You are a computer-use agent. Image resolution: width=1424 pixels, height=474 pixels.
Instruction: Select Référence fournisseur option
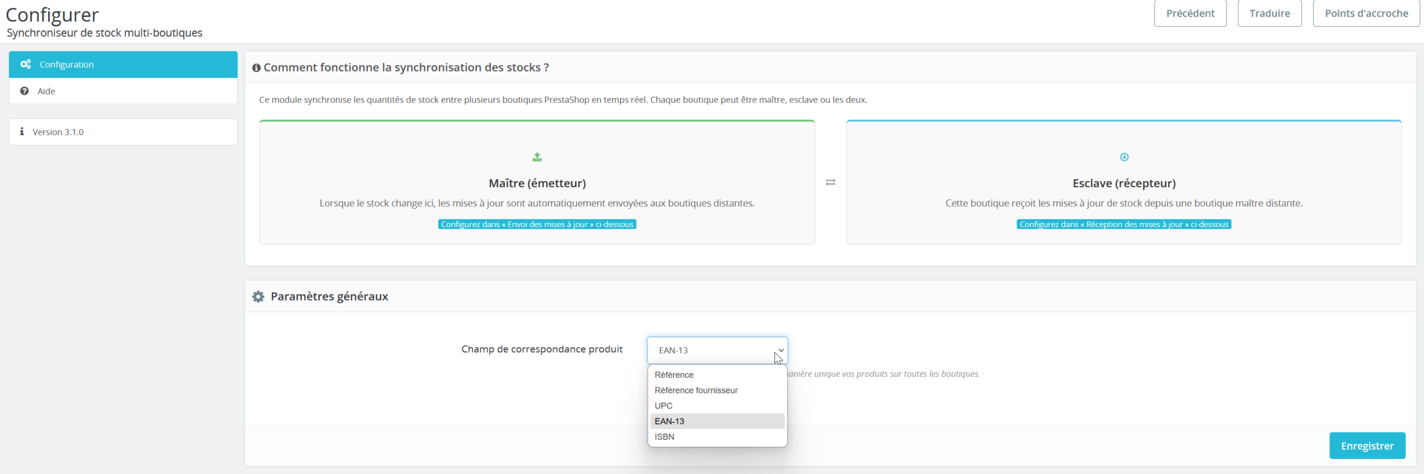click(718, 390)
